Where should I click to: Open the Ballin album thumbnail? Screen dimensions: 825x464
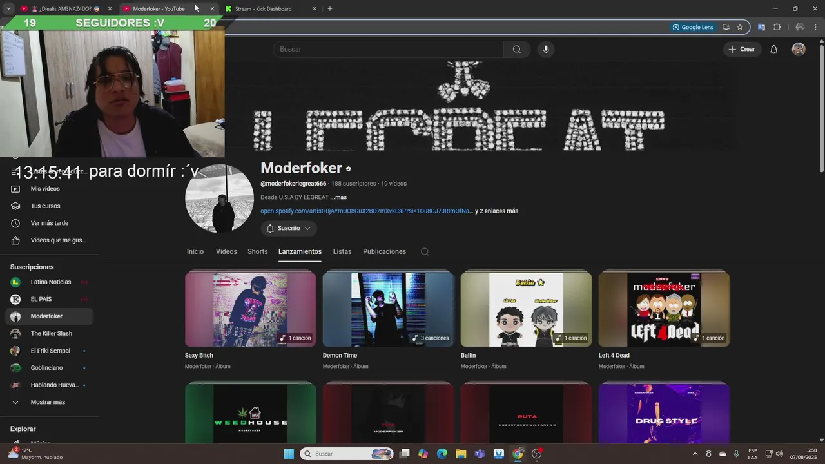(x=526, y=309)
